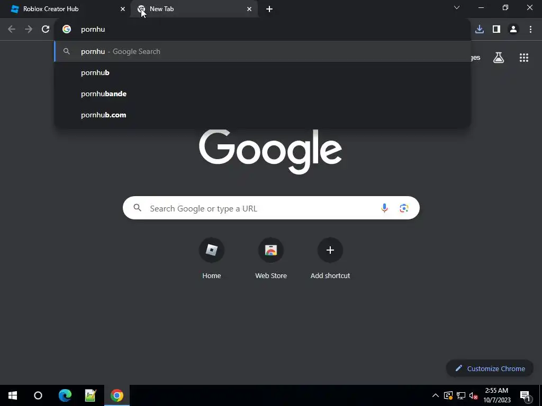Image resolution: width=542 pixels, height=406 pixels.
Task: Switch to Roblox Creator Hub tab
Action: click(66, 9)
